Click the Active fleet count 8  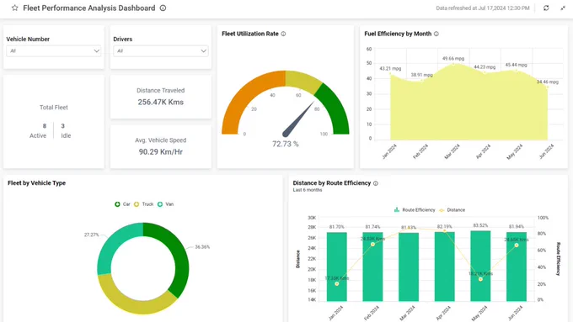tap(45, 126)
